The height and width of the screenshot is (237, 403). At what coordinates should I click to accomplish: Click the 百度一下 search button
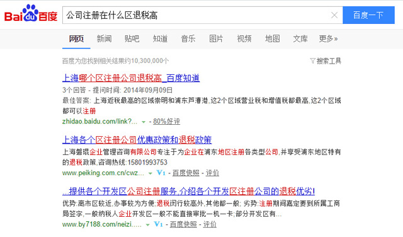(368, 15)
